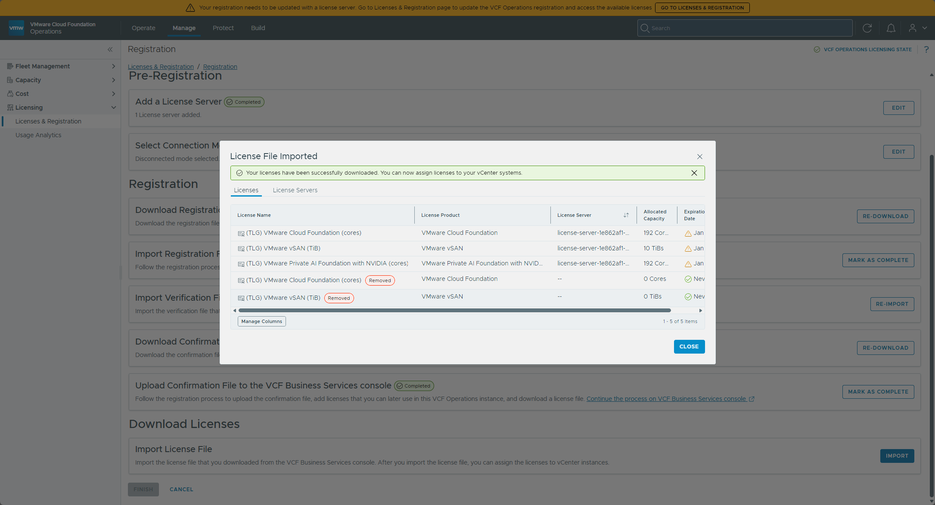Click Manage Columns button
The height and width of the screenshot is (505, 935).
click(261, 321)
